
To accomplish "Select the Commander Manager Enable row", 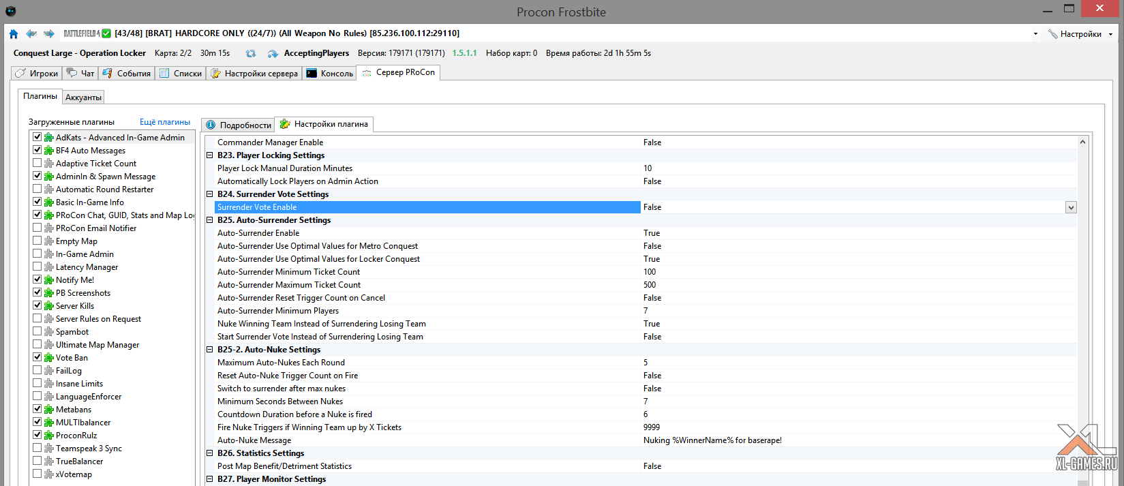I will [x=646, y=142].
